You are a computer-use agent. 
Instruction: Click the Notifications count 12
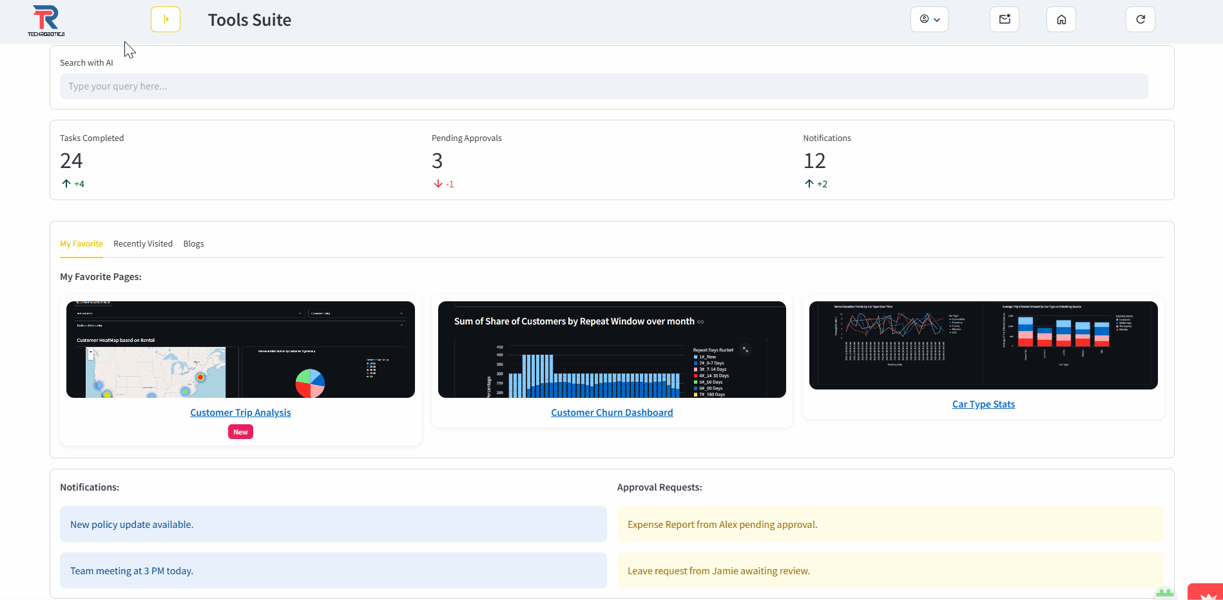[814, 161]
